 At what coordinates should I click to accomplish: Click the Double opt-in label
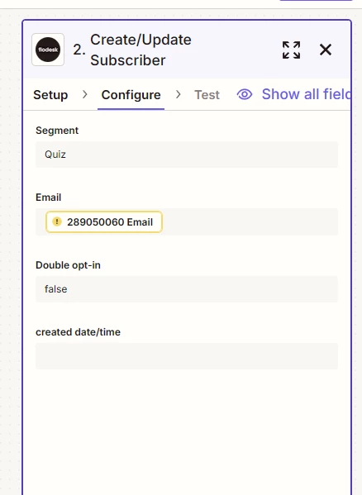click(68, 265)
